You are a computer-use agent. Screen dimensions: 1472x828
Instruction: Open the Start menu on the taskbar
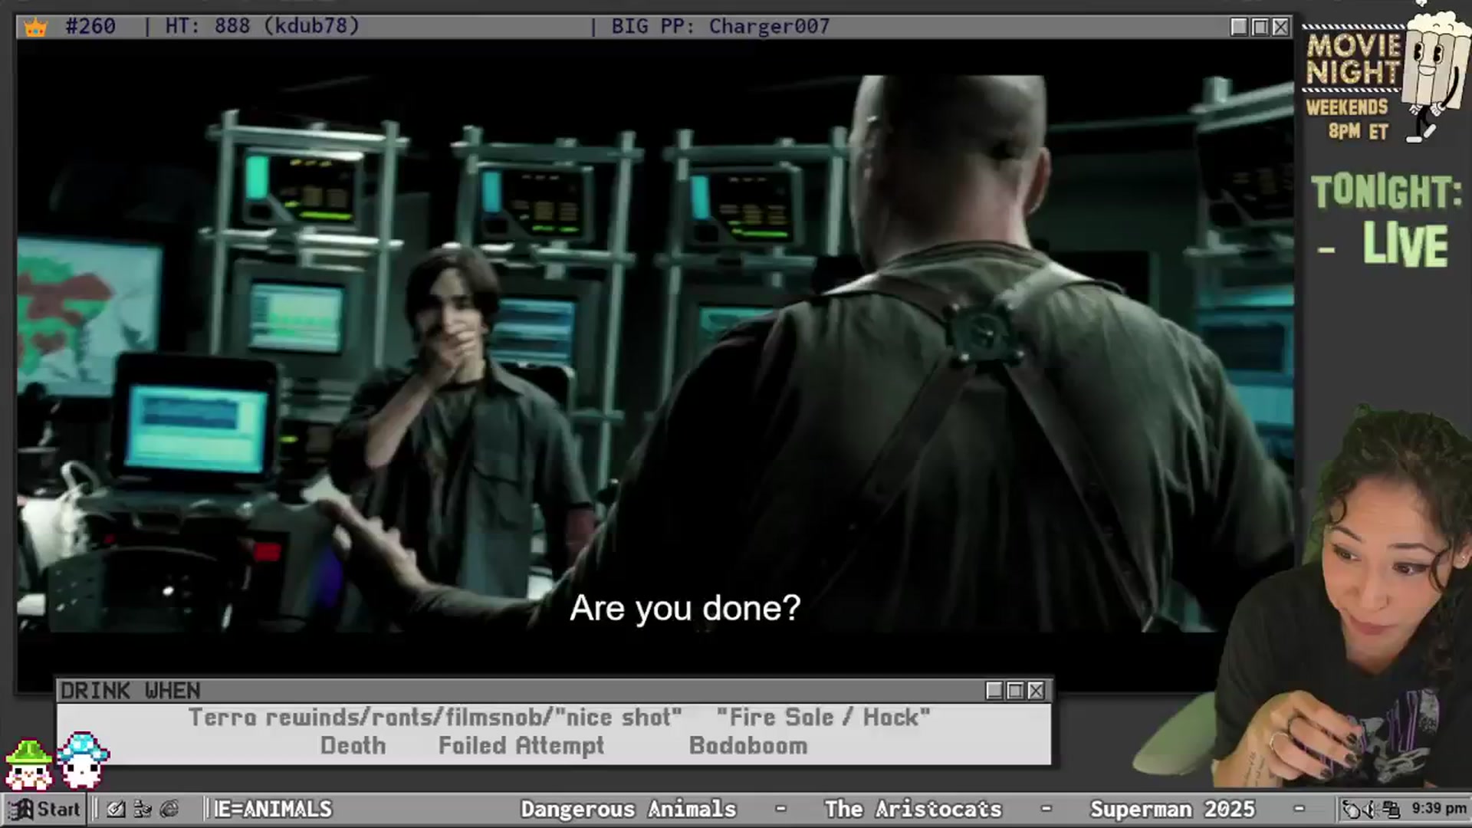tap(44, 809)
